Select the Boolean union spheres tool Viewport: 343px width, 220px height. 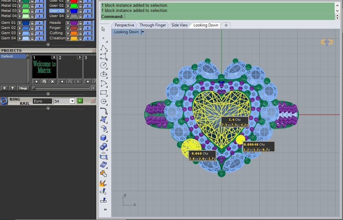(x=104, y=147)
